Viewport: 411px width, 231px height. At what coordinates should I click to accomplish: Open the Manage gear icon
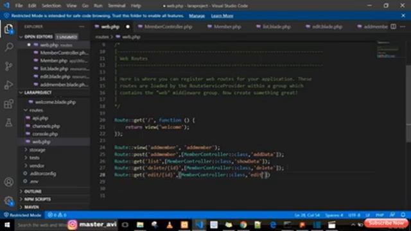point(8,201)
